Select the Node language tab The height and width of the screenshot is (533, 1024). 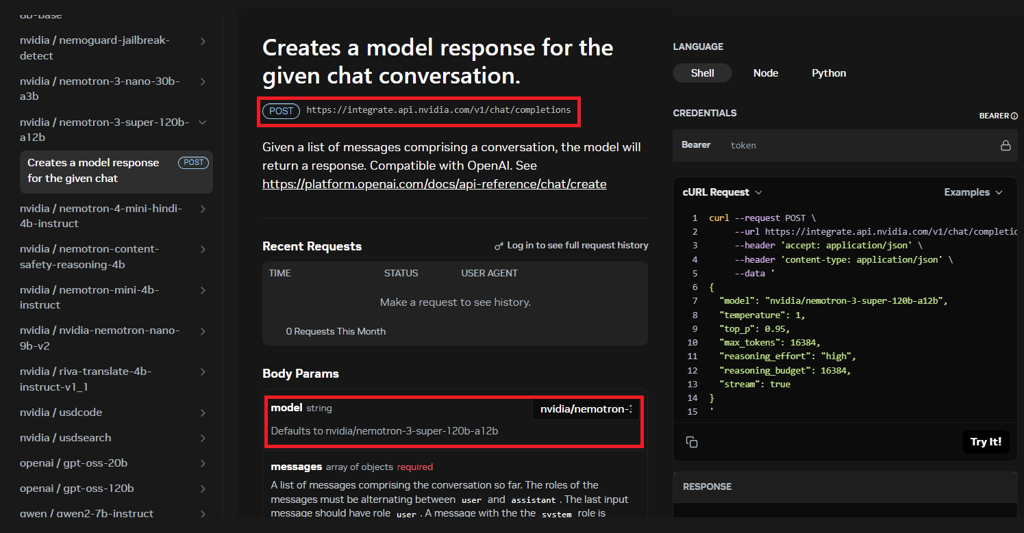(x=766, y=73)
